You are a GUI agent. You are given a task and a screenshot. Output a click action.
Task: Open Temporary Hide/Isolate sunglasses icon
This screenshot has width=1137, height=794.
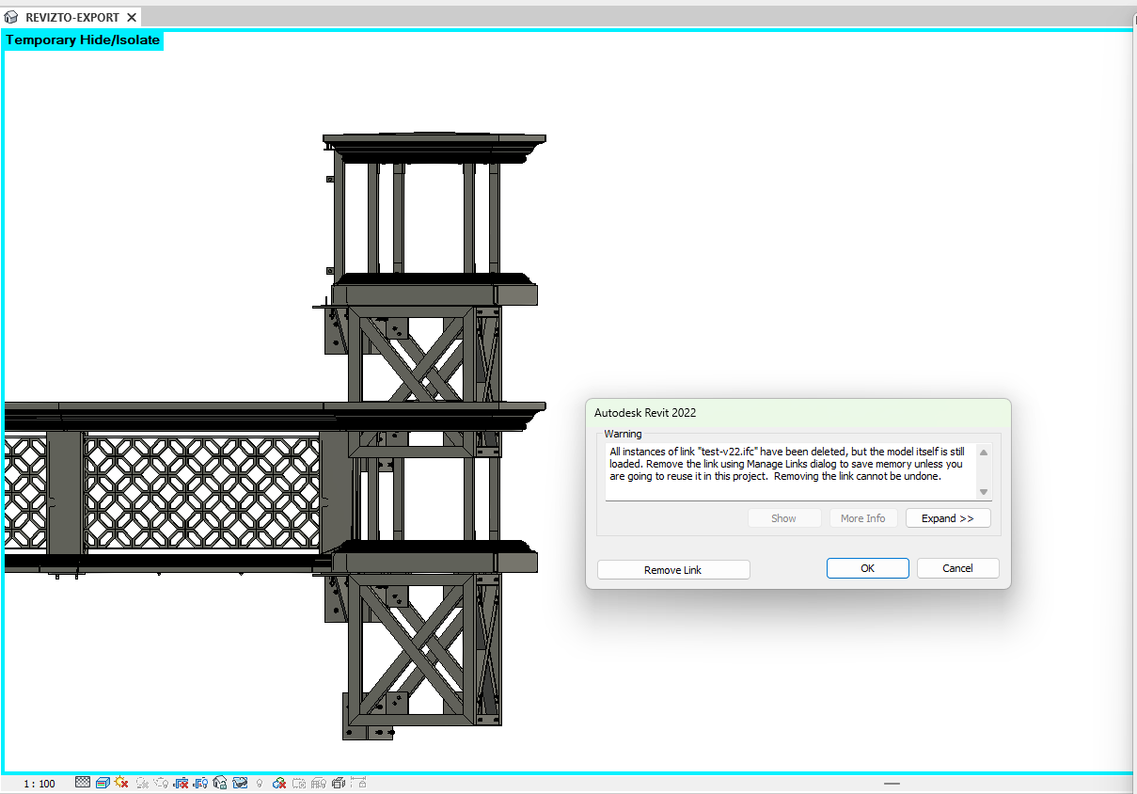tap(240, 783)
